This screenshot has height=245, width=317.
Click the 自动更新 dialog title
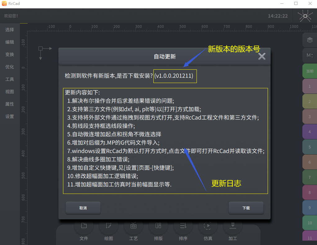pos(165,56)
